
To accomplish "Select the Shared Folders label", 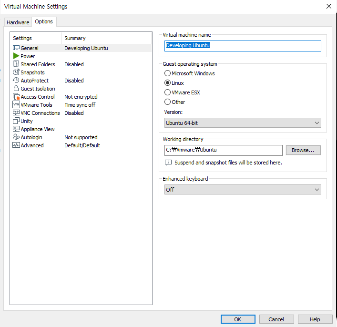I will pyautogui.click(x=38, y=64).
